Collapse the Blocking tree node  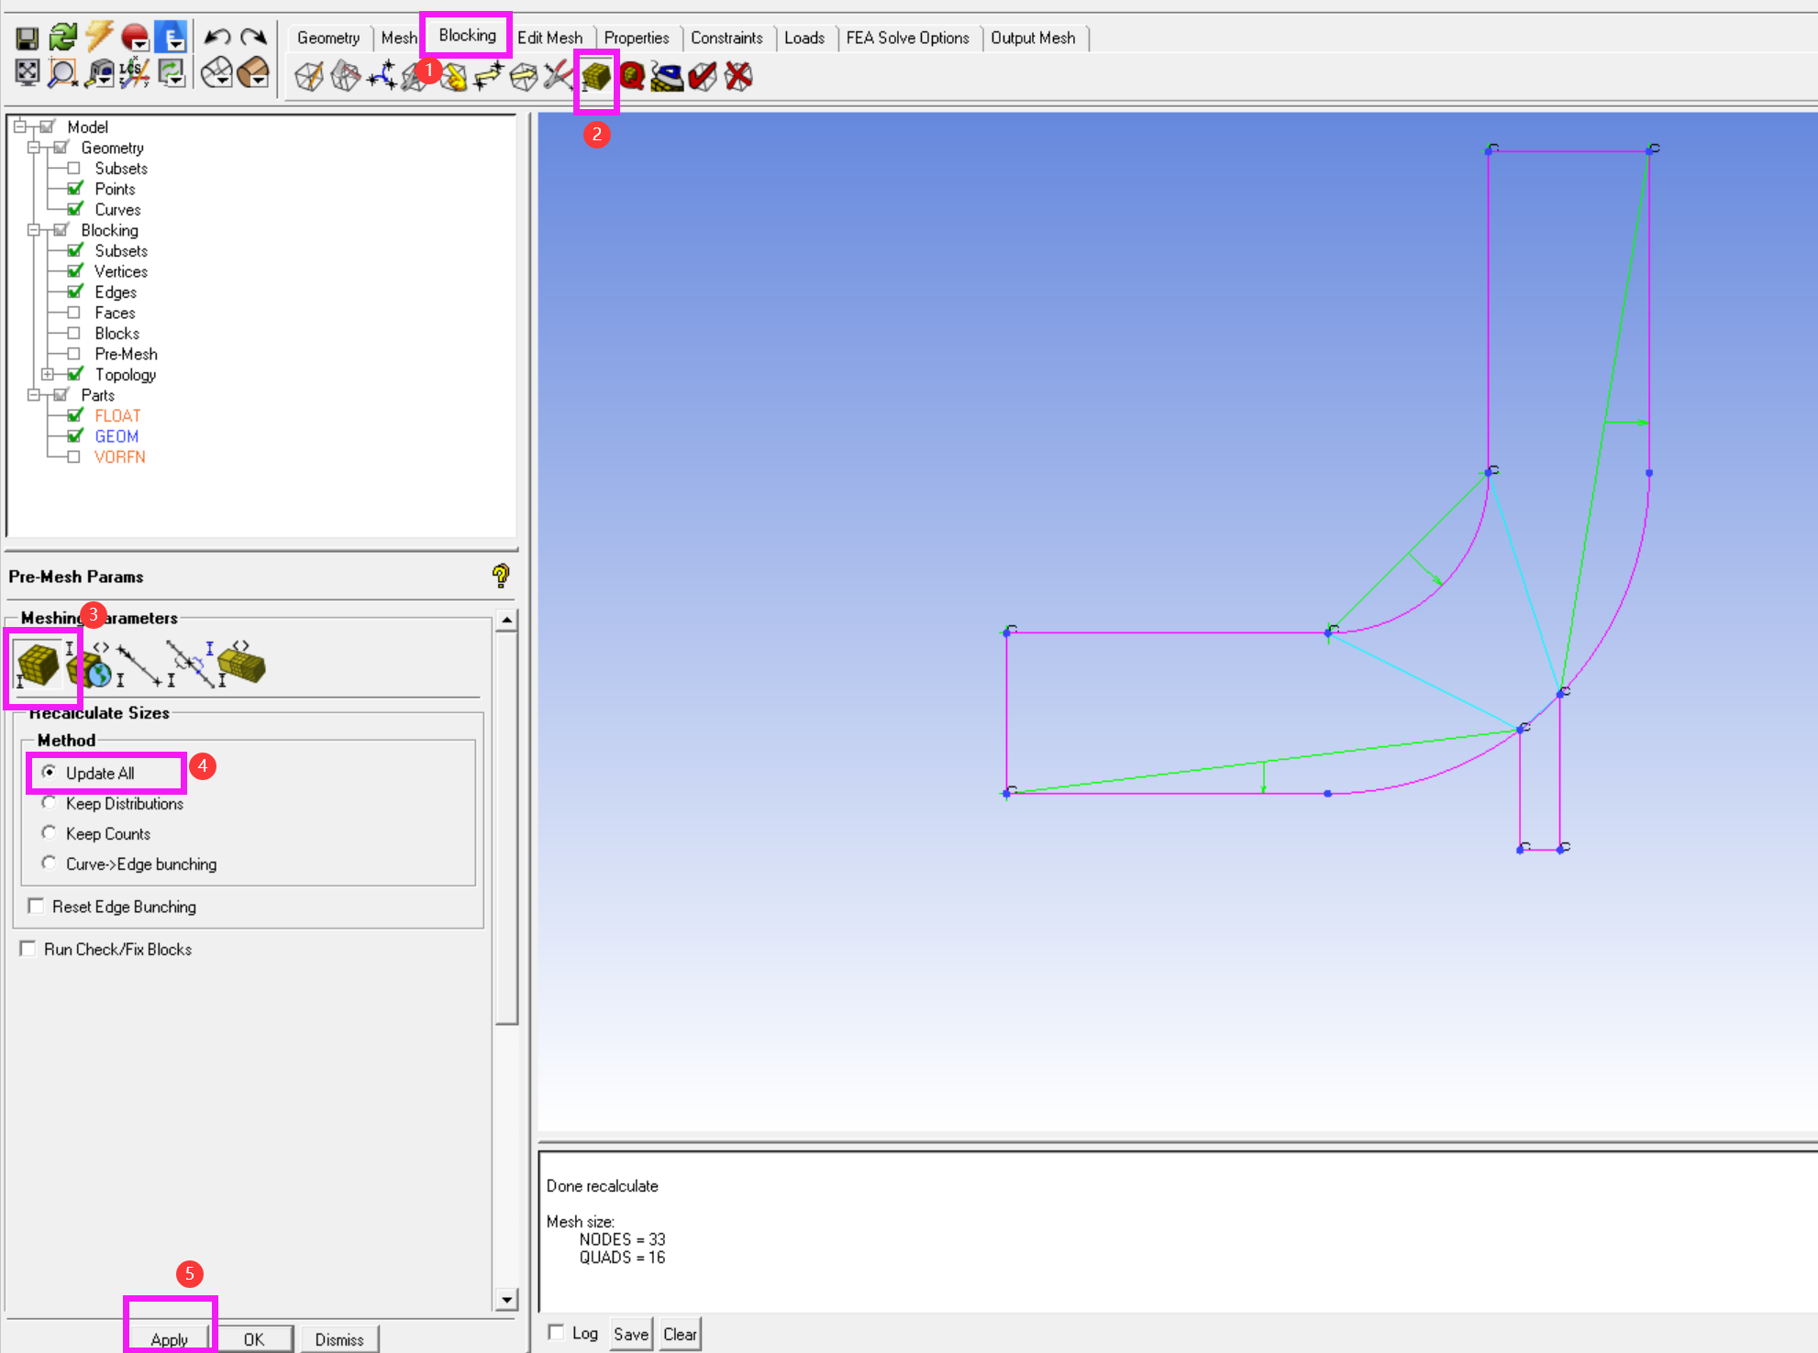click(x=34, y=230)
